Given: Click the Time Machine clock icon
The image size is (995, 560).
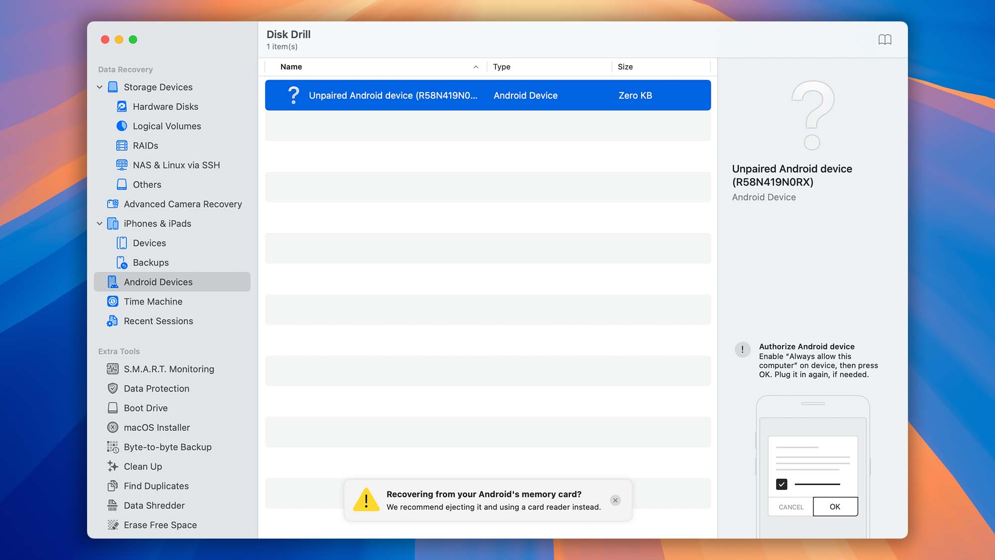Looking at the screenshot, I should pos(113,302).
